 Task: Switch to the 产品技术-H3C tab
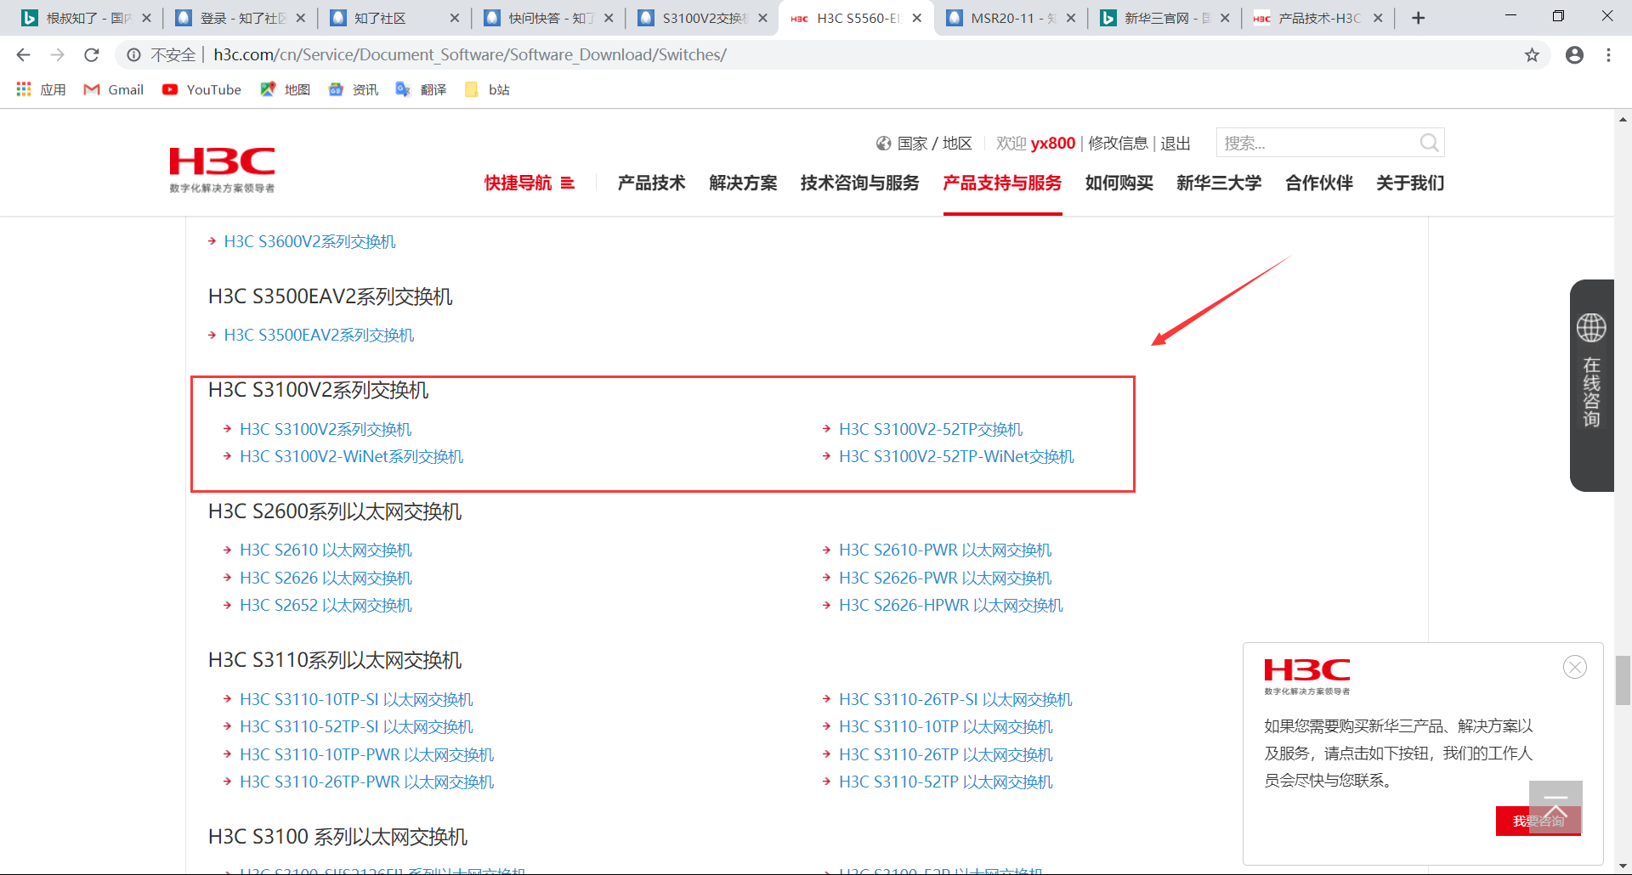(x=1318, y=18)
